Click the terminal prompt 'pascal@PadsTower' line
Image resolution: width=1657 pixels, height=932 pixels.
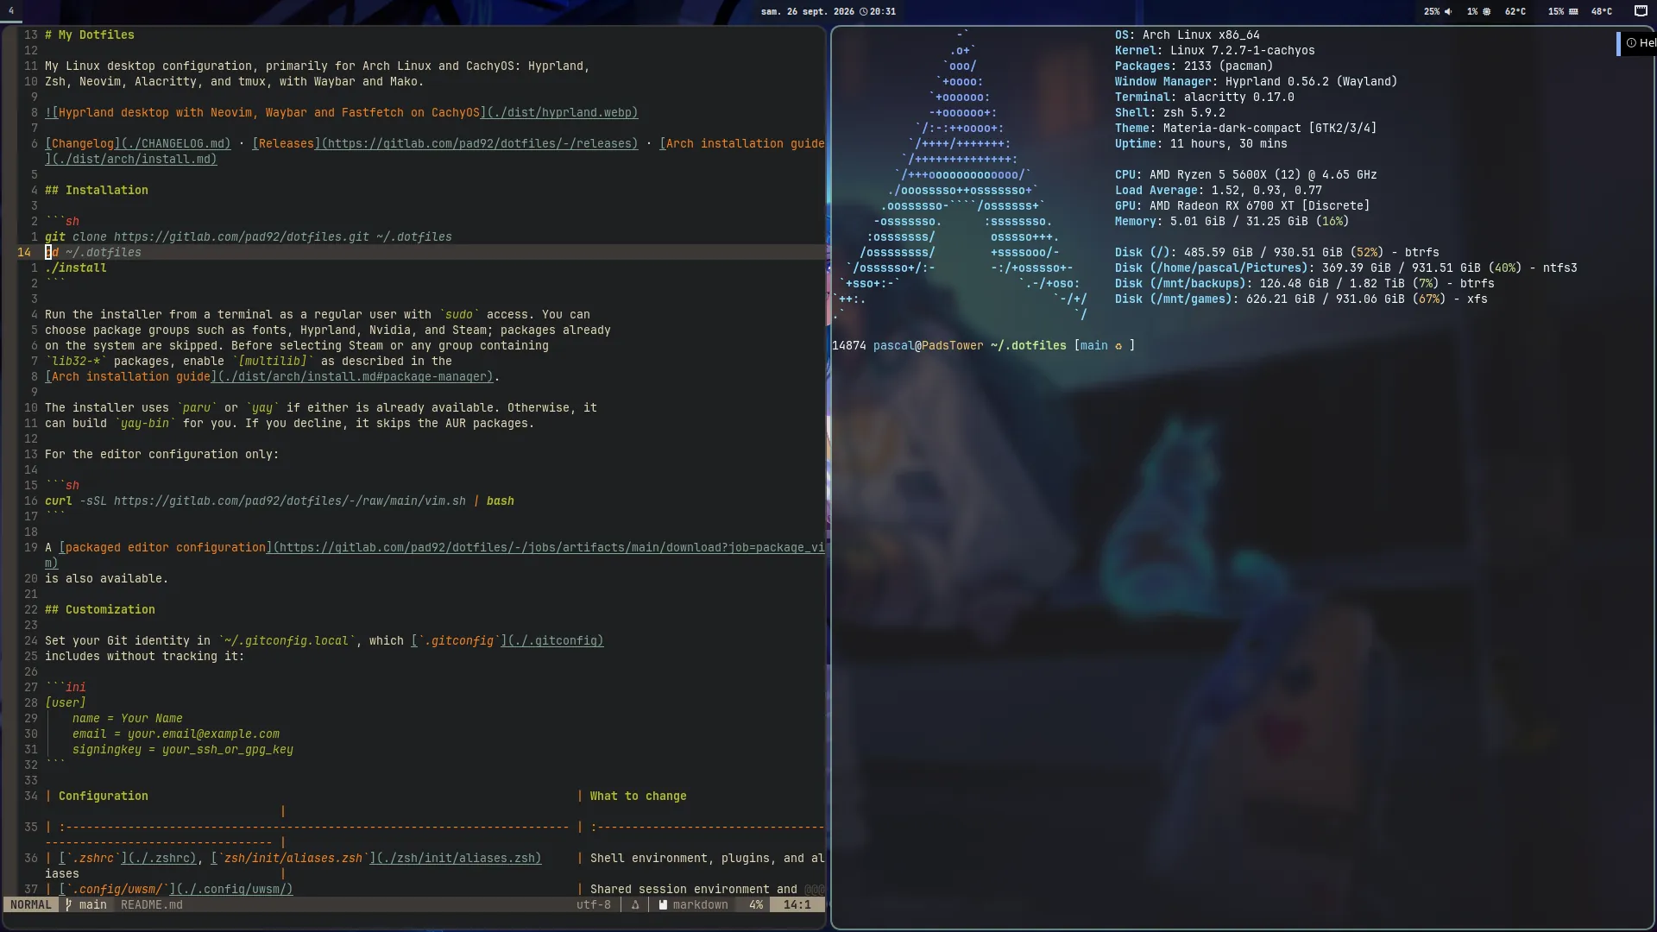click(984, 345)
